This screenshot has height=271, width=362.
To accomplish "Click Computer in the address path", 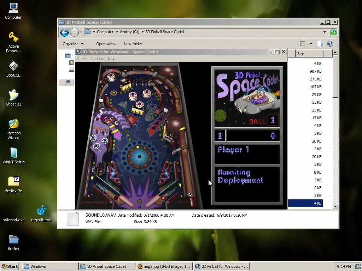I will 105,32.
